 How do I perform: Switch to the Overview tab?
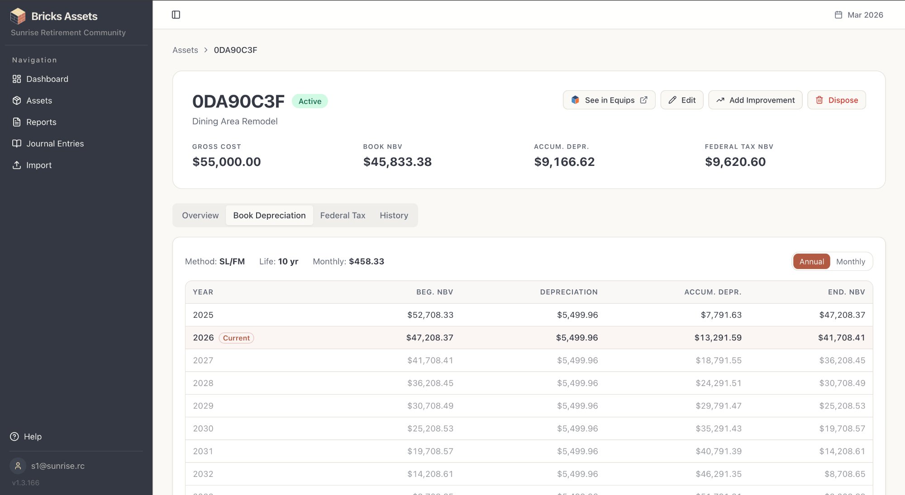(x=200, y=216)
